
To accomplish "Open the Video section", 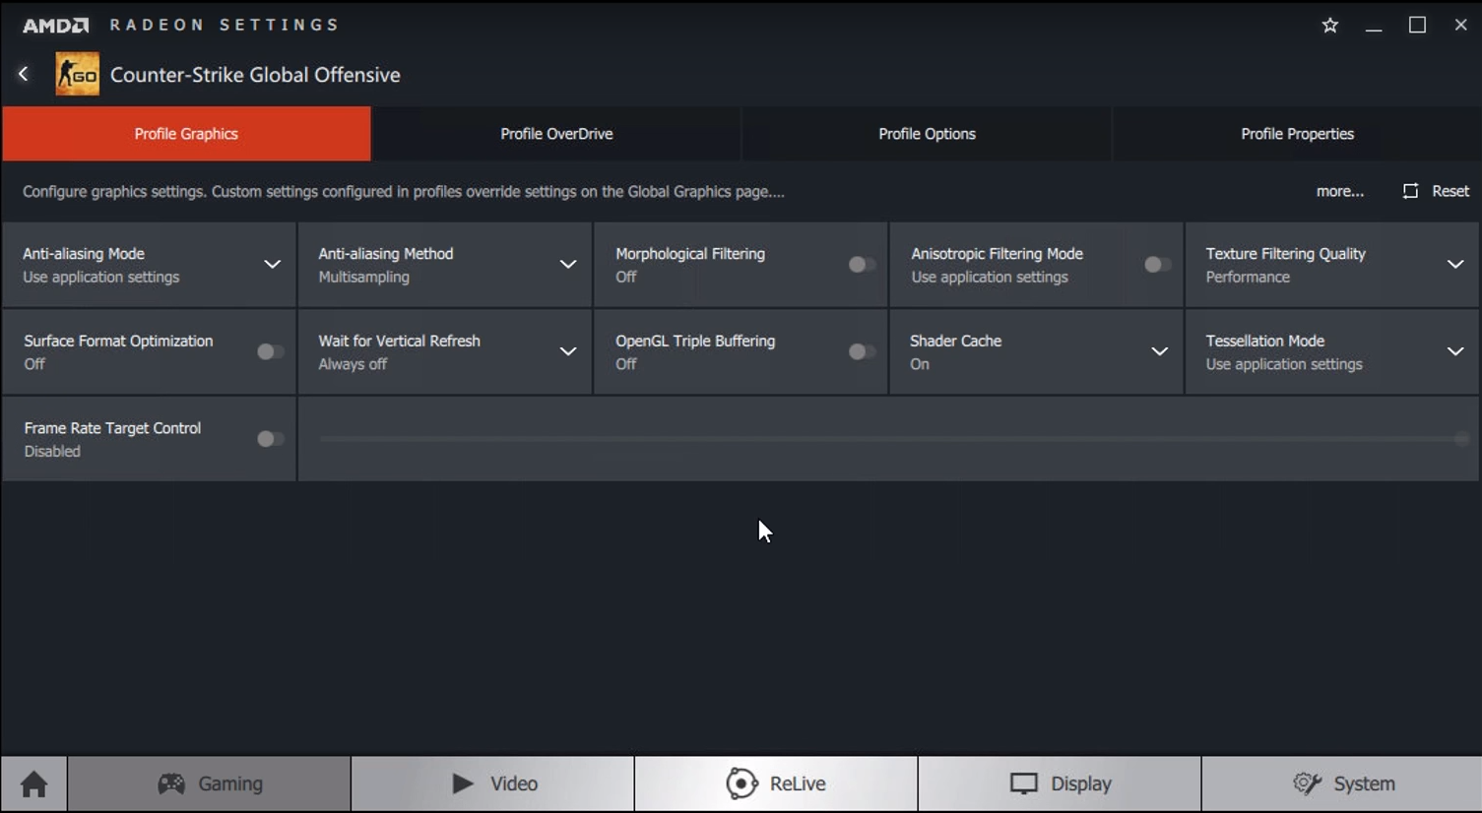I will tap(493, 783).
